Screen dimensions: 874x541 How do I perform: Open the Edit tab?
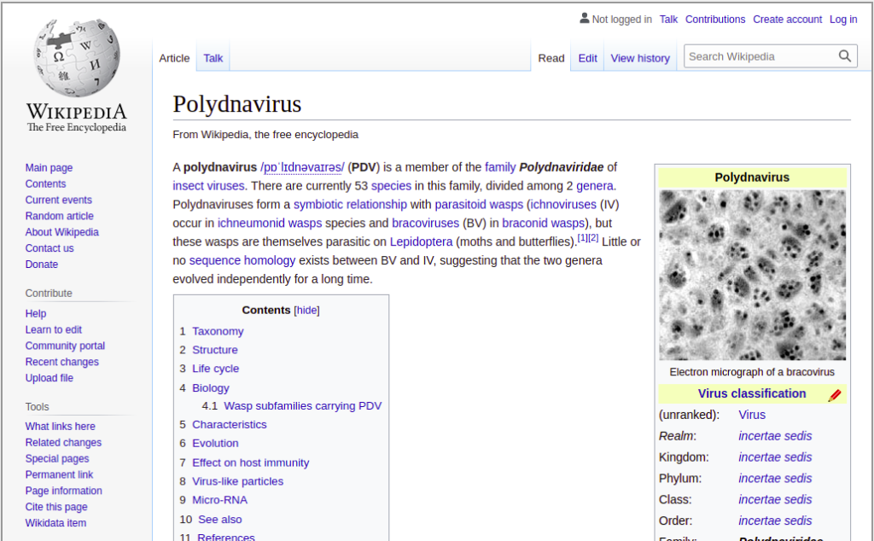[x=587, y=58]
